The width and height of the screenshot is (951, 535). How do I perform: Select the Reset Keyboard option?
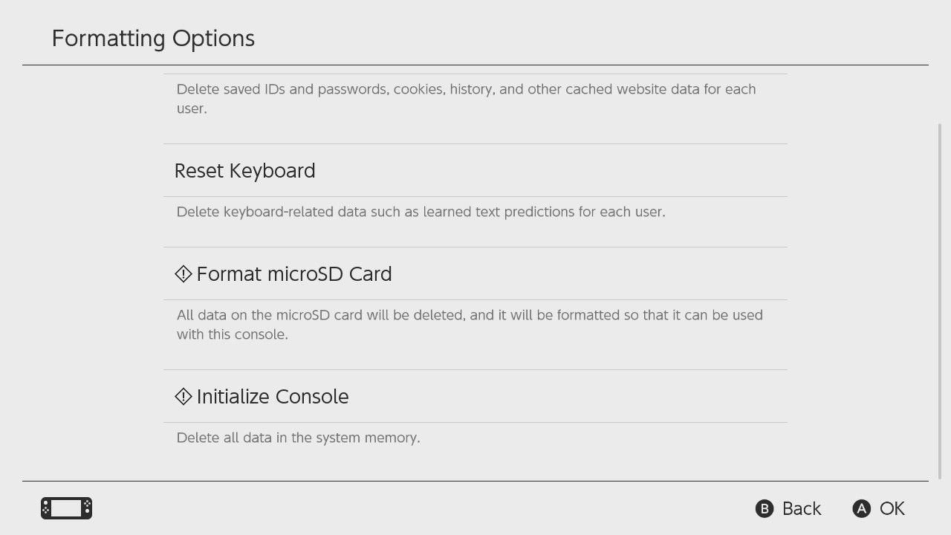click(x=475, y=170)
